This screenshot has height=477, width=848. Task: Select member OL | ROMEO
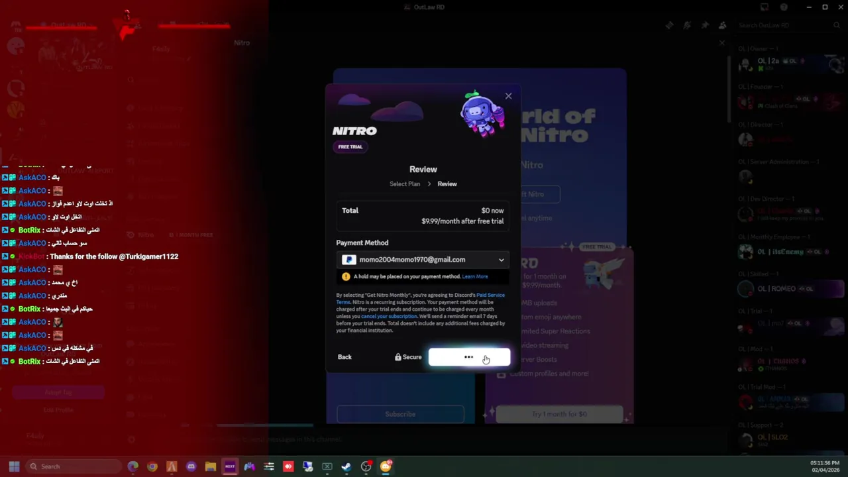click(788, 289)
